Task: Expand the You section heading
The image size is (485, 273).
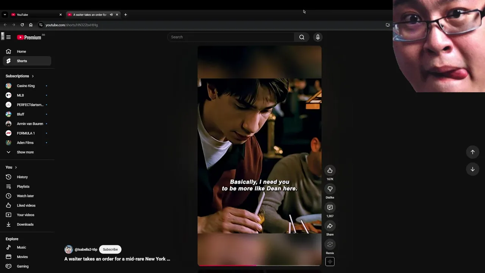Action: tap(11, 167)
